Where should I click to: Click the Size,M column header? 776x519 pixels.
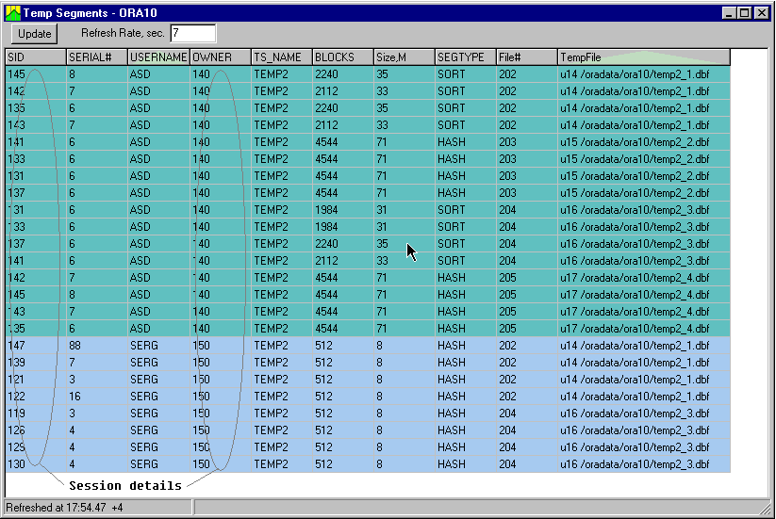pos(405,57)
